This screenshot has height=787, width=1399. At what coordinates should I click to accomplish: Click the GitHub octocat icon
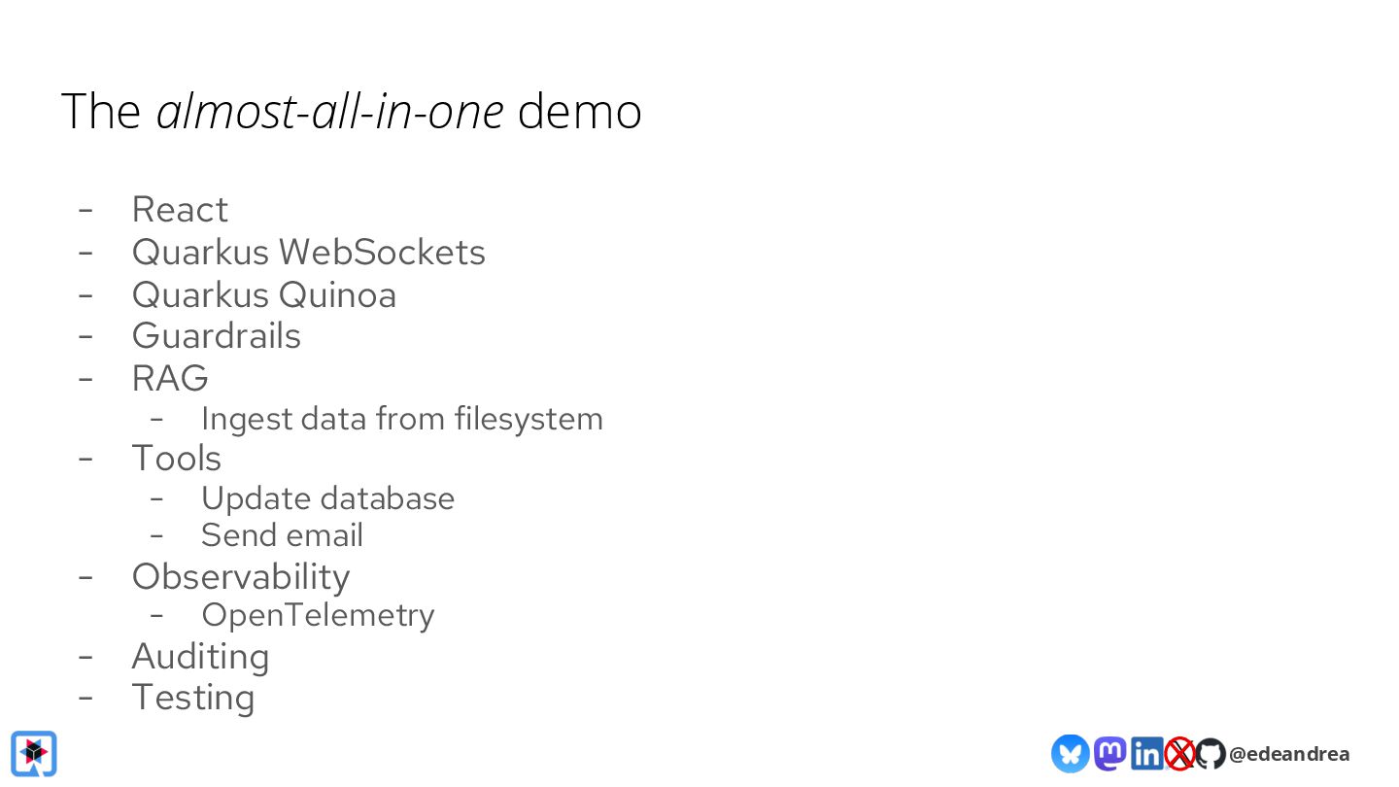tap(1210, 753)
